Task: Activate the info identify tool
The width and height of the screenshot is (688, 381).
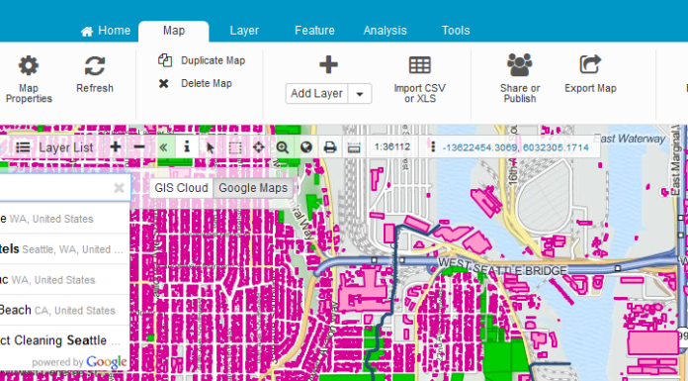Action: (x=187, y=147)
